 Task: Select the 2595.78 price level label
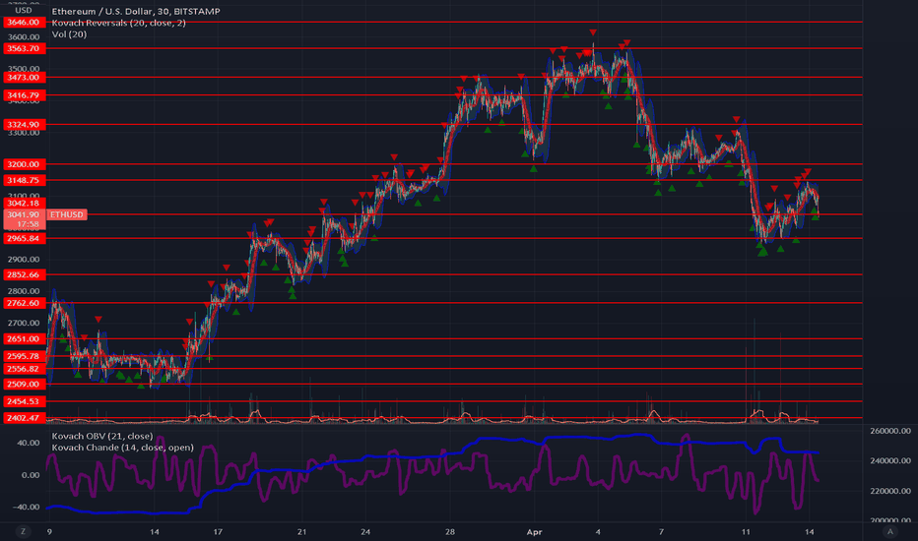[x=24, y=356]
